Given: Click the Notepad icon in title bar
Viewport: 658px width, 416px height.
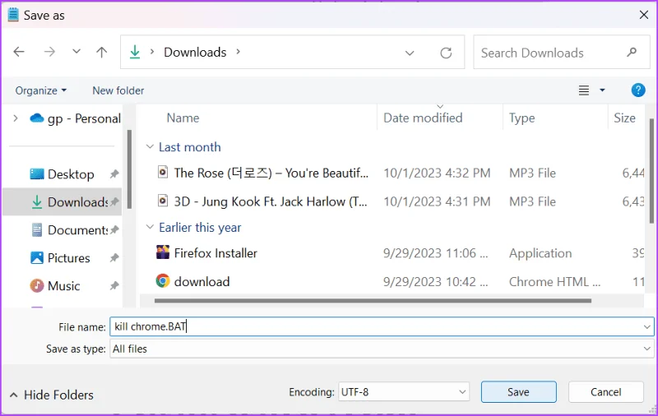Looking at the screenshot, I should pos(13,15).
